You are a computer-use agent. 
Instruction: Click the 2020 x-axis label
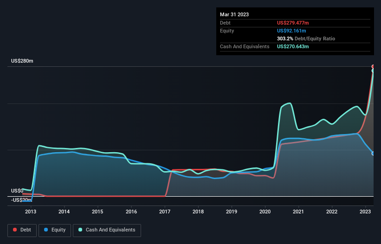(265, 212)
